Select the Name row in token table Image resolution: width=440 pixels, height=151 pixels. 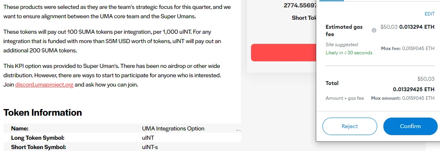click(122, 128)
